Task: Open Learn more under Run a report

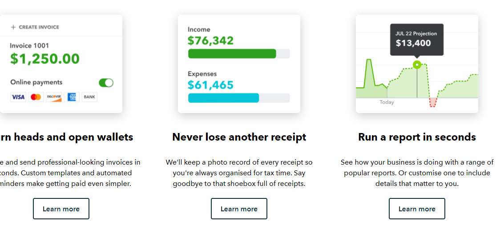Action: [417, 209]
